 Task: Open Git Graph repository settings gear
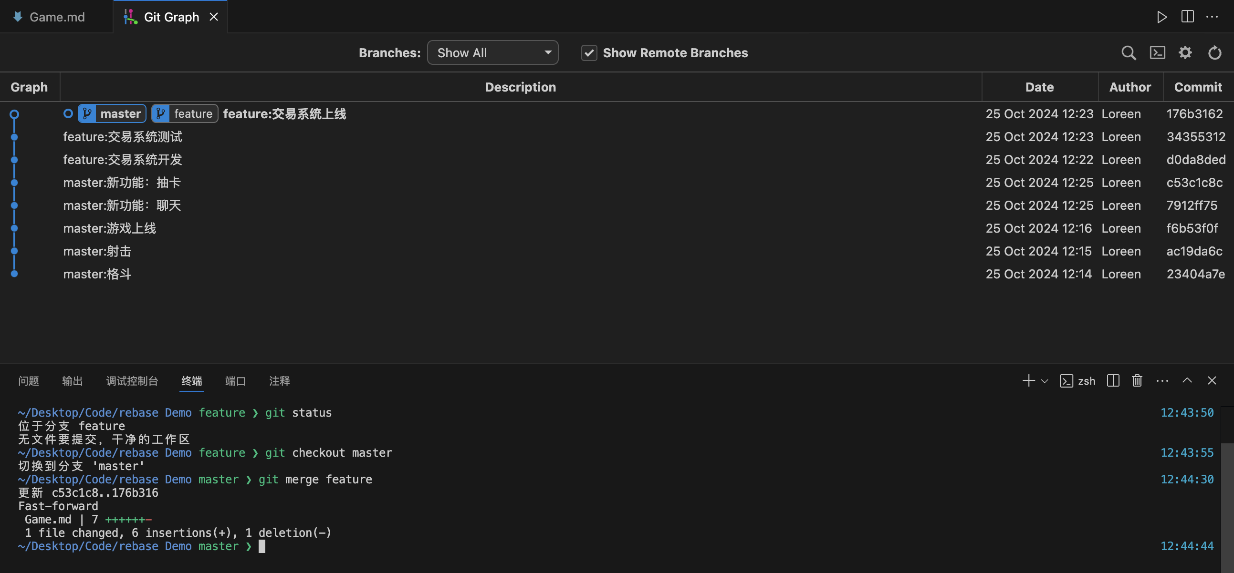click(x=1185, y=52)
